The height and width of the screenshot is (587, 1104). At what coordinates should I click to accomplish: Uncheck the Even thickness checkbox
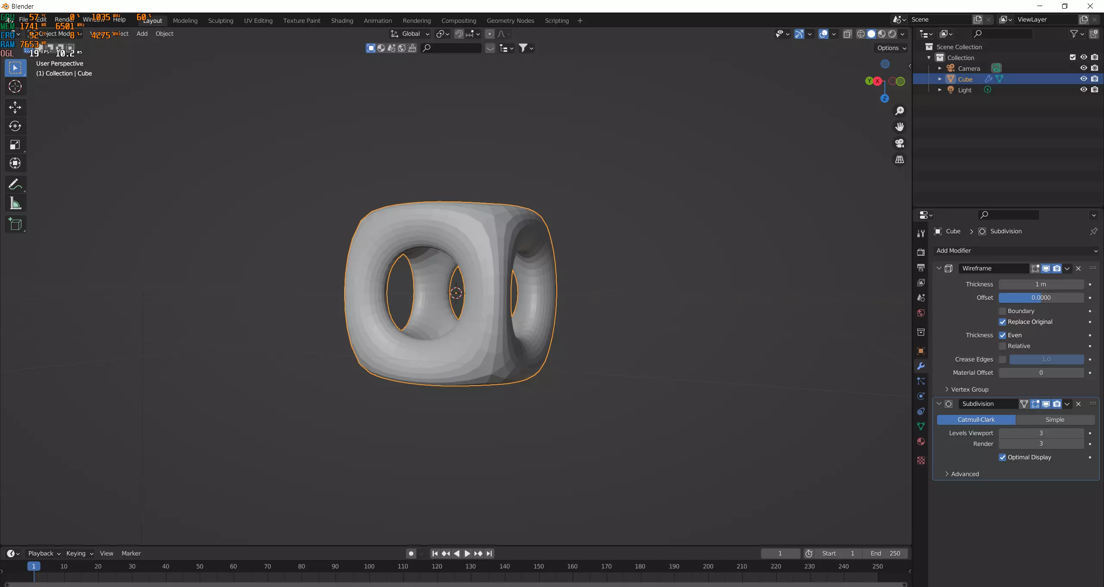pos(1002,335)
